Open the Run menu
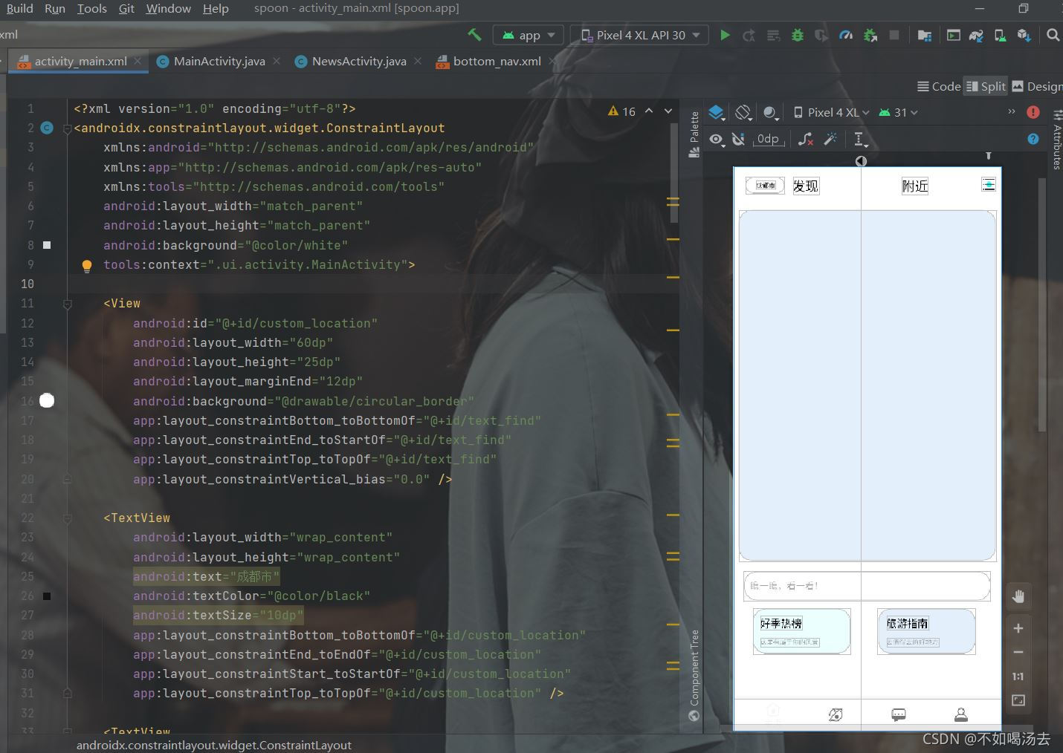 click(55, 8)
